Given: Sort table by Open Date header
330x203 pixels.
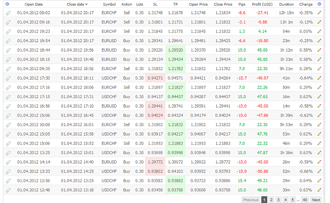Looking at the screenshot, I should (x=34, y=4).
